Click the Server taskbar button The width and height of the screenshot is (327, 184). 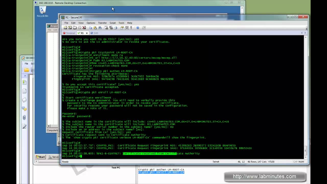coord(54,157)
